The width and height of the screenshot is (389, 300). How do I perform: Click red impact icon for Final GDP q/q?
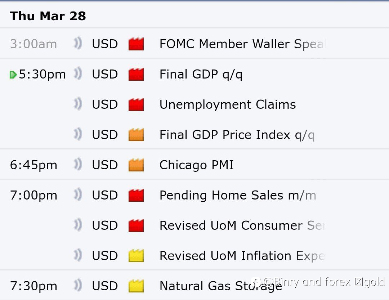136,74
